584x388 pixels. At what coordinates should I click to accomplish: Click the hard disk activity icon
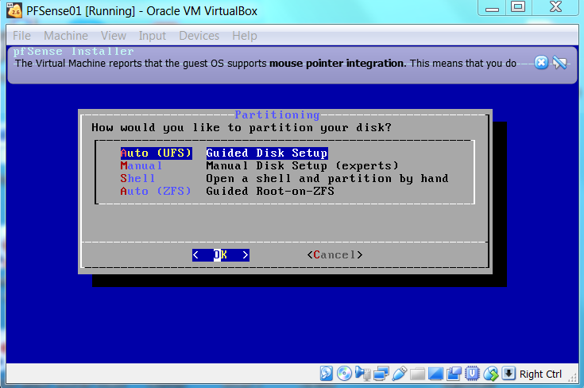(x=327, y=373)
